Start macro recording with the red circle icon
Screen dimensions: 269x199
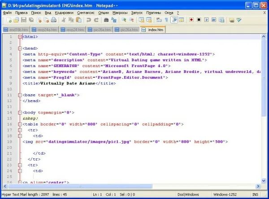coord(191,20)
